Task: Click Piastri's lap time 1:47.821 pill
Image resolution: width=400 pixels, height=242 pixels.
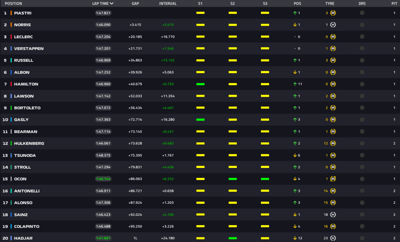Action: (x=103, y=13)
